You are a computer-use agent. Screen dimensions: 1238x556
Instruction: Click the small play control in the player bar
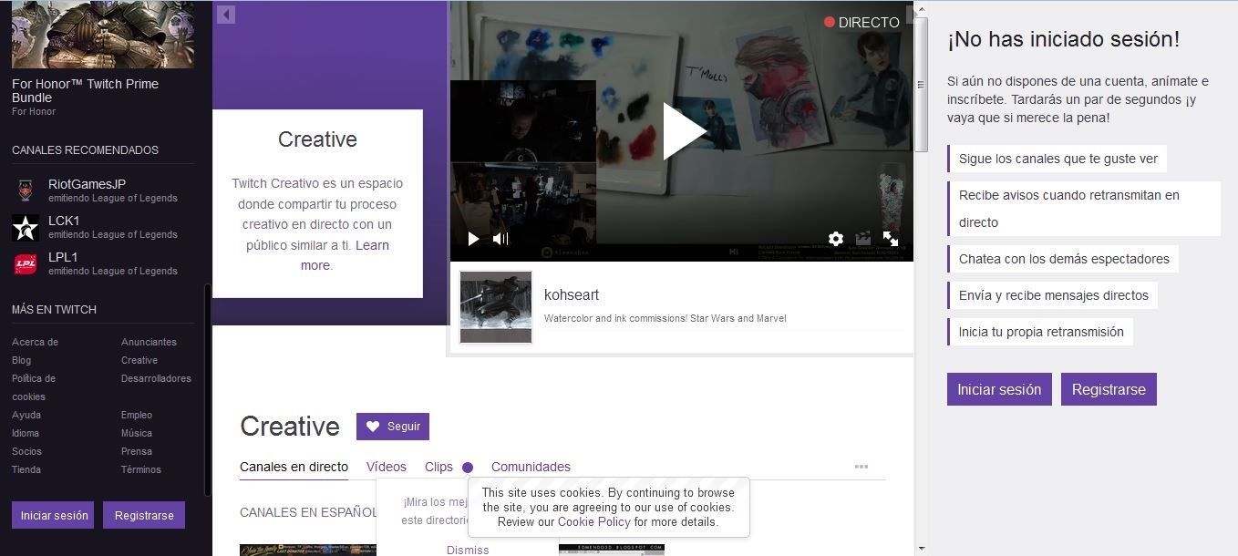coord(473,239)
